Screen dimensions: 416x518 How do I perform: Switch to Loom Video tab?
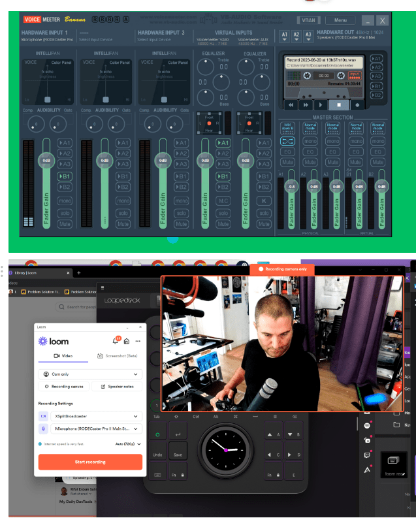click(x=63, y=356)
